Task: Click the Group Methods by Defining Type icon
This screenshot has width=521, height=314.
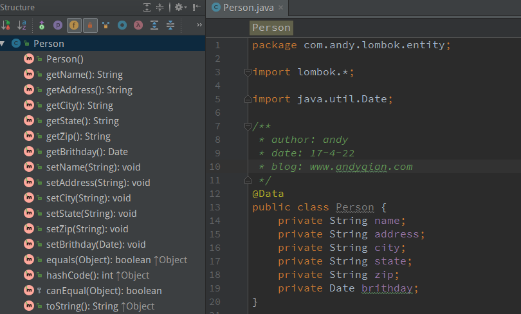Action: [x=105, y=25]
